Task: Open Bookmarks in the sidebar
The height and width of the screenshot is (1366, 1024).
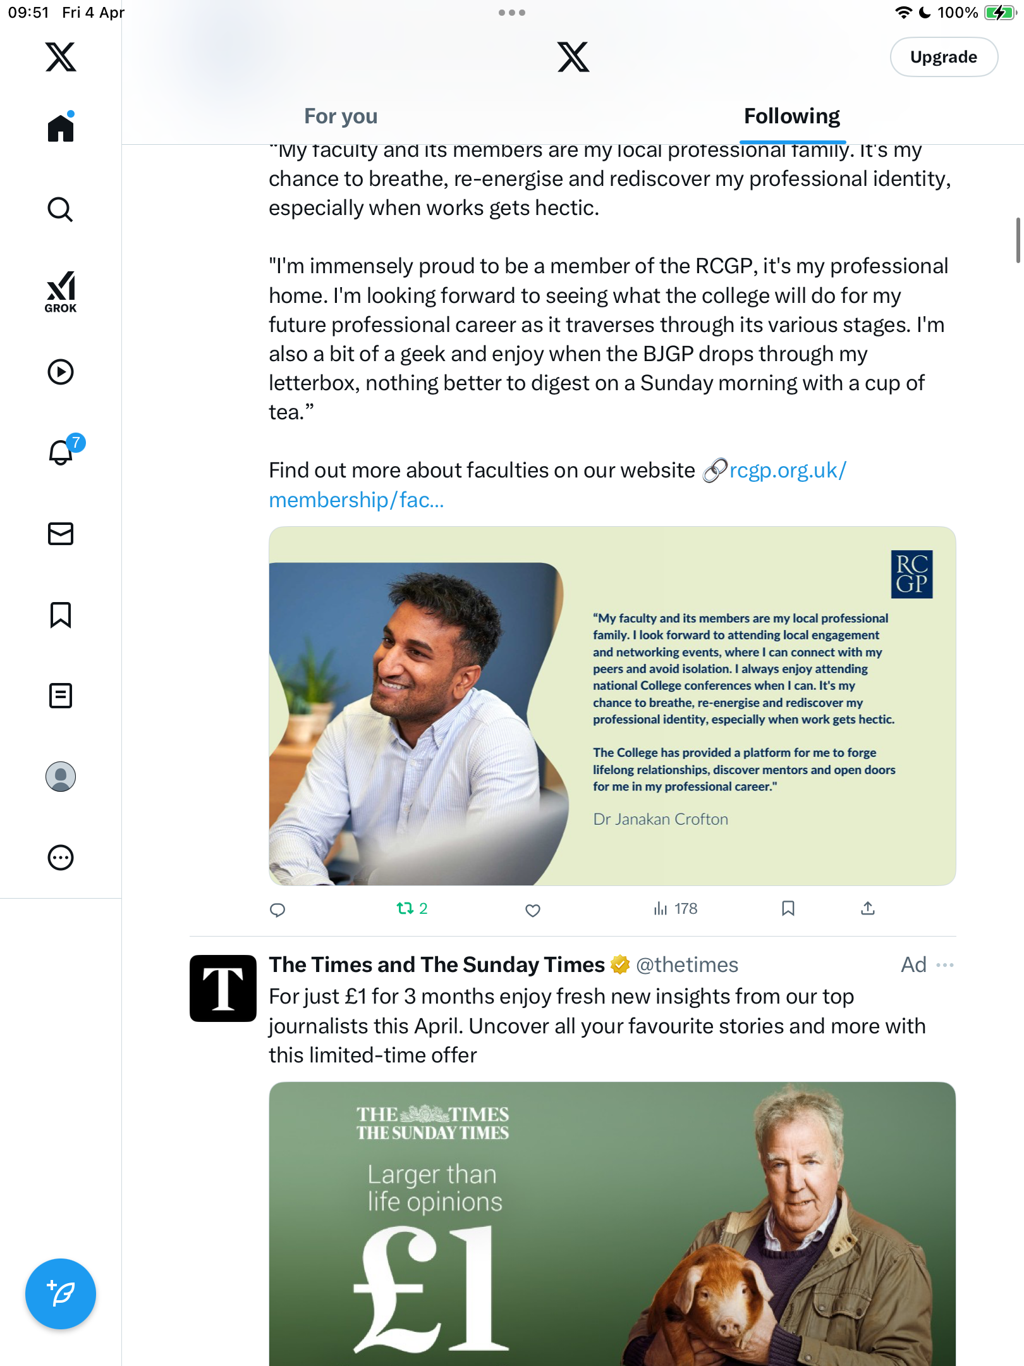Action: click(61, 615)
